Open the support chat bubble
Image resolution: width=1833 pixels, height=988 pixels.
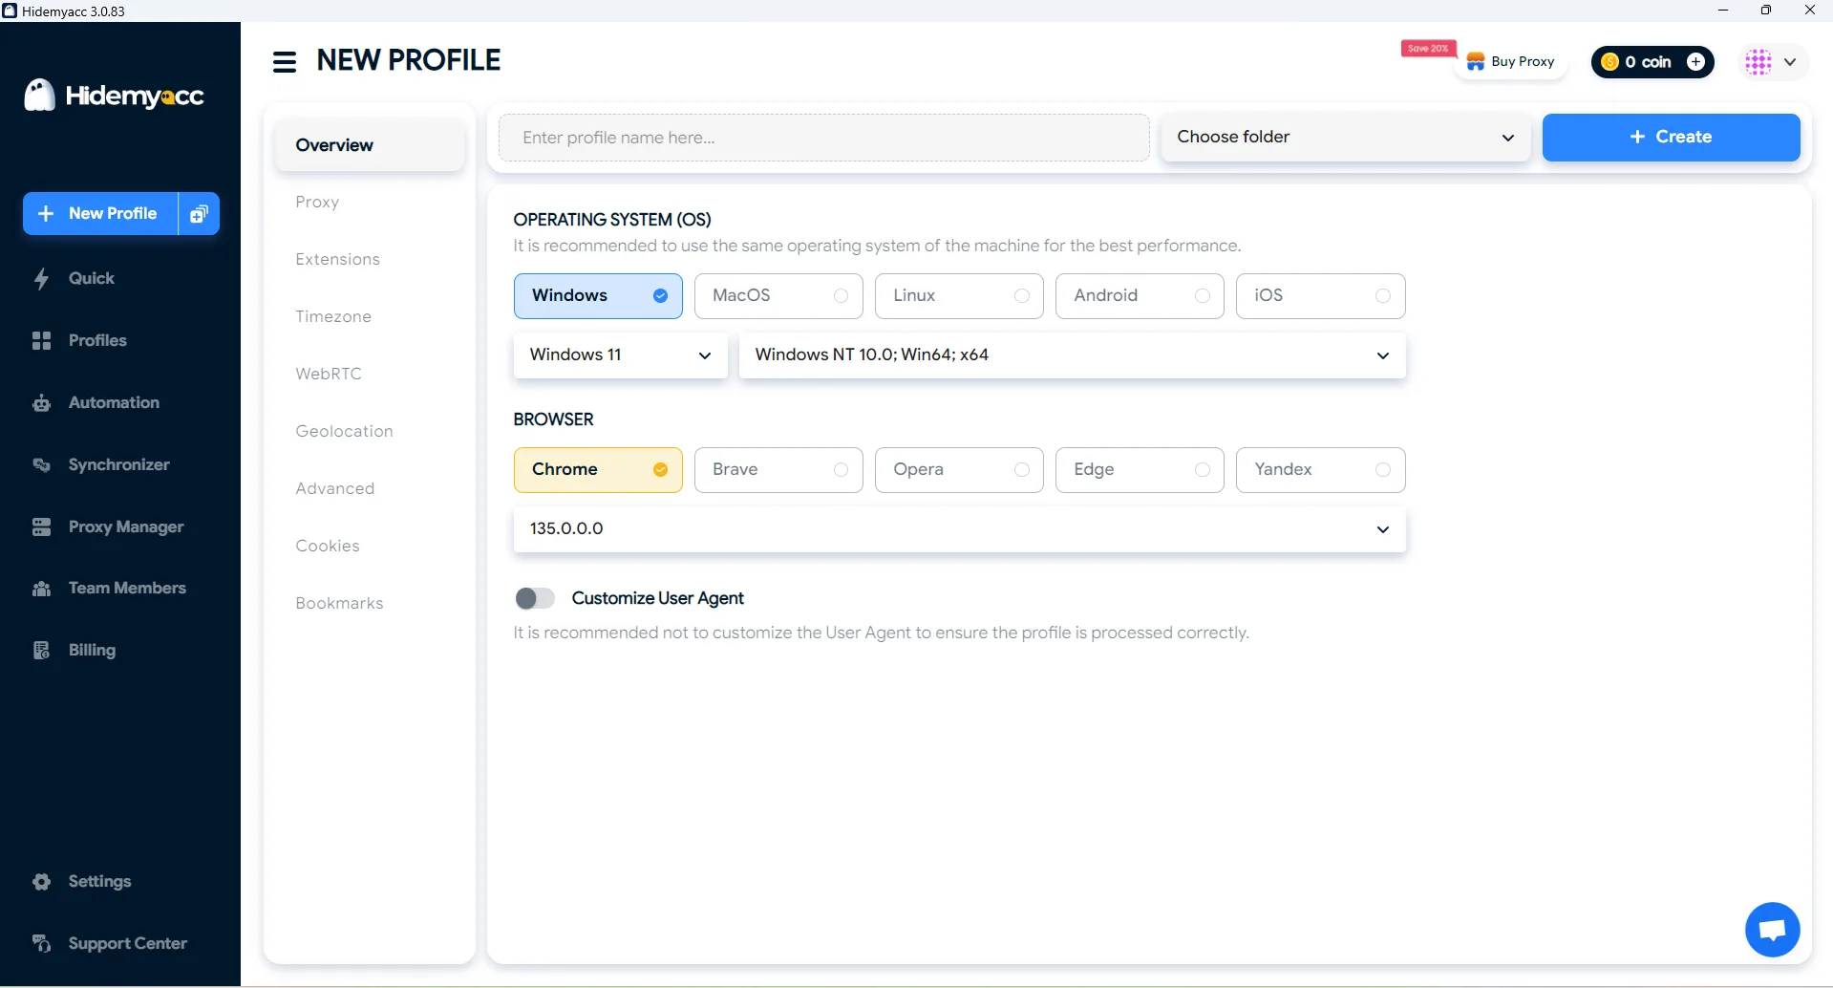[x=1772, y=929]
